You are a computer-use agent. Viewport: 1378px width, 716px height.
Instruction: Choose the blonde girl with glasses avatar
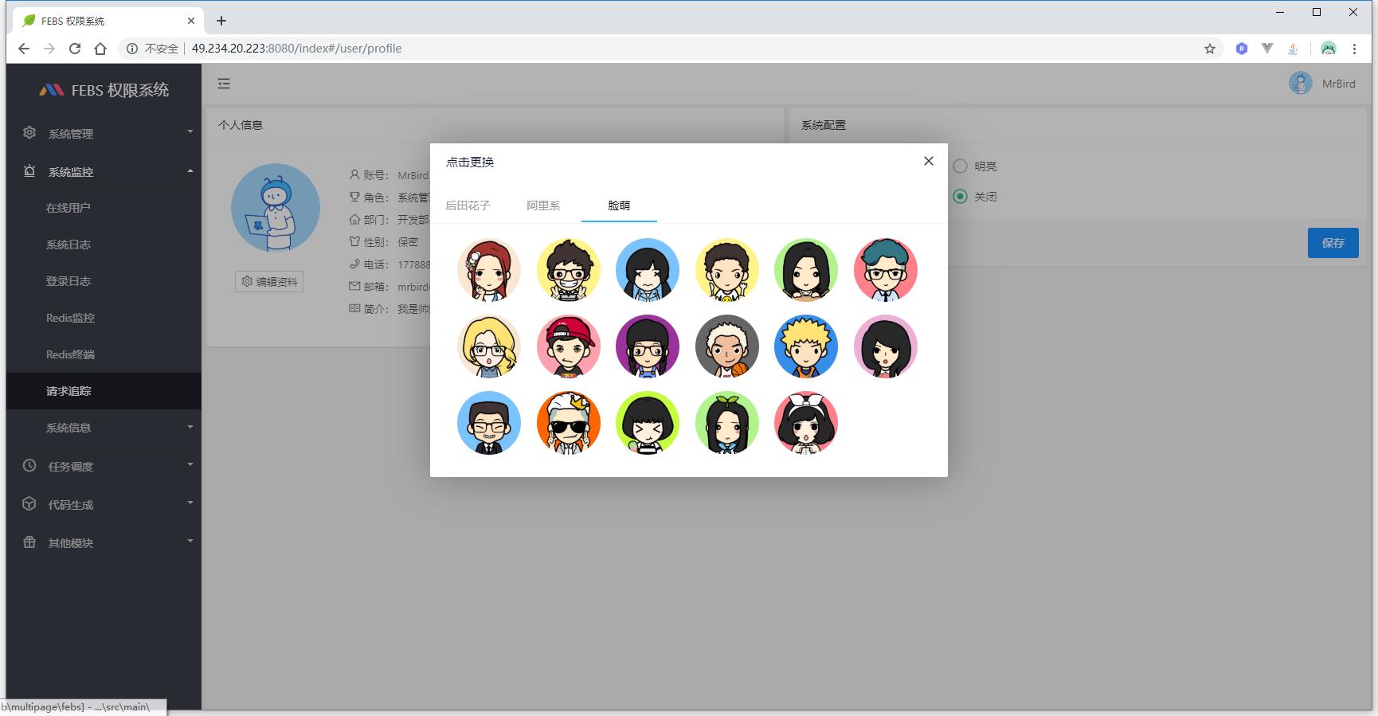(489, 346)
